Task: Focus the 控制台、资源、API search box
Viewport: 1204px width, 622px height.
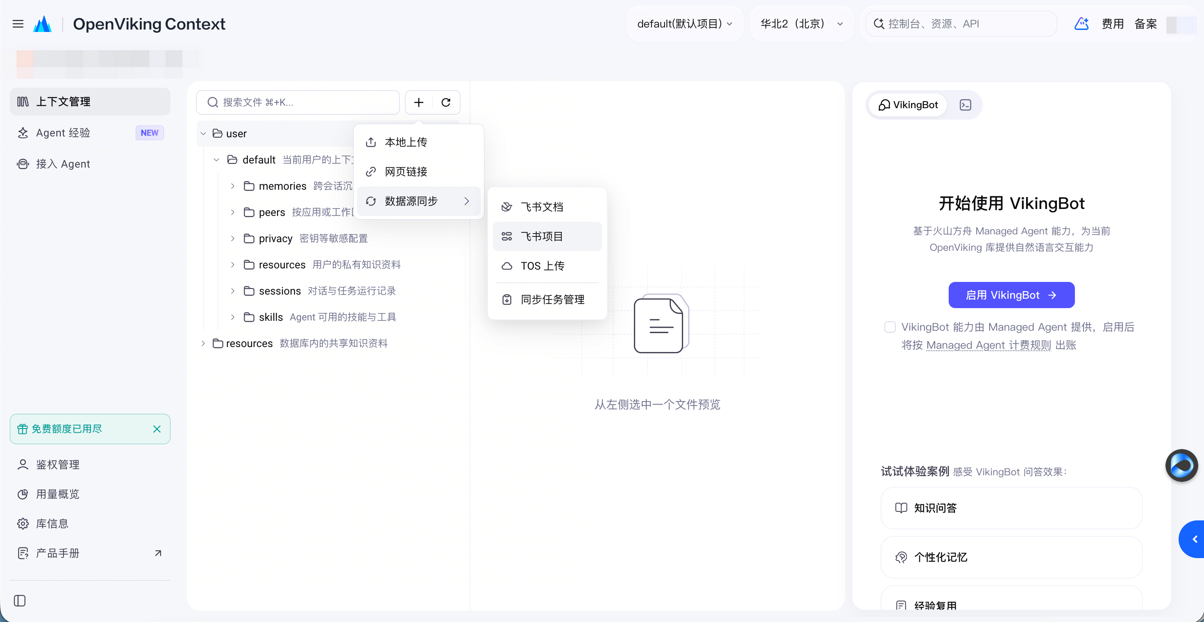Action: 961,24
